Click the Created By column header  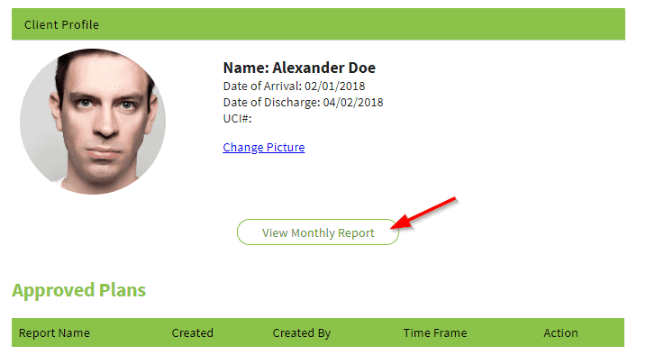302,332
